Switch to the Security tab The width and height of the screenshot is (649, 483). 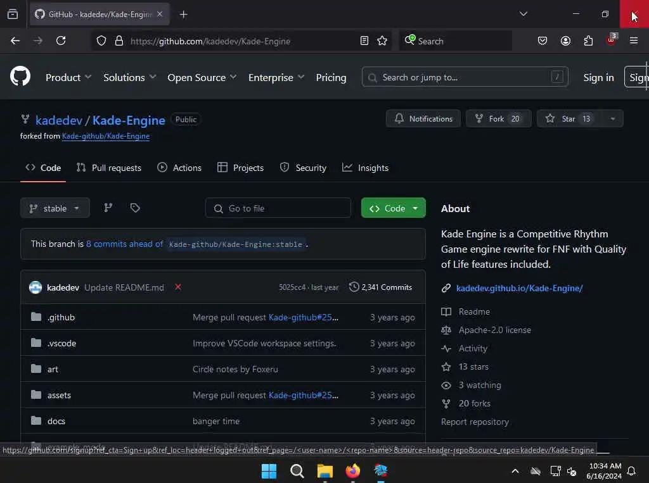click(x=303, y=168)
